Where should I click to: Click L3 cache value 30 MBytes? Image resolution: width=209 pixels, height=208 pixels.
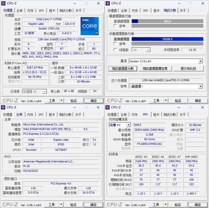[83, 81]
